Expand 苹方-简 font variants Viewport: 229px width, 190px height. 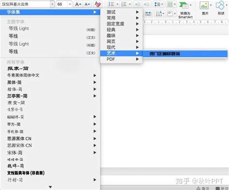(95, 124)
